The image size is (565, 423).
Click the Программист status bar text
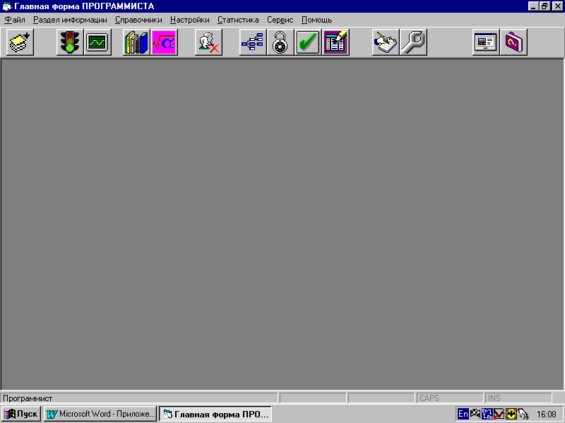(28, 398)
